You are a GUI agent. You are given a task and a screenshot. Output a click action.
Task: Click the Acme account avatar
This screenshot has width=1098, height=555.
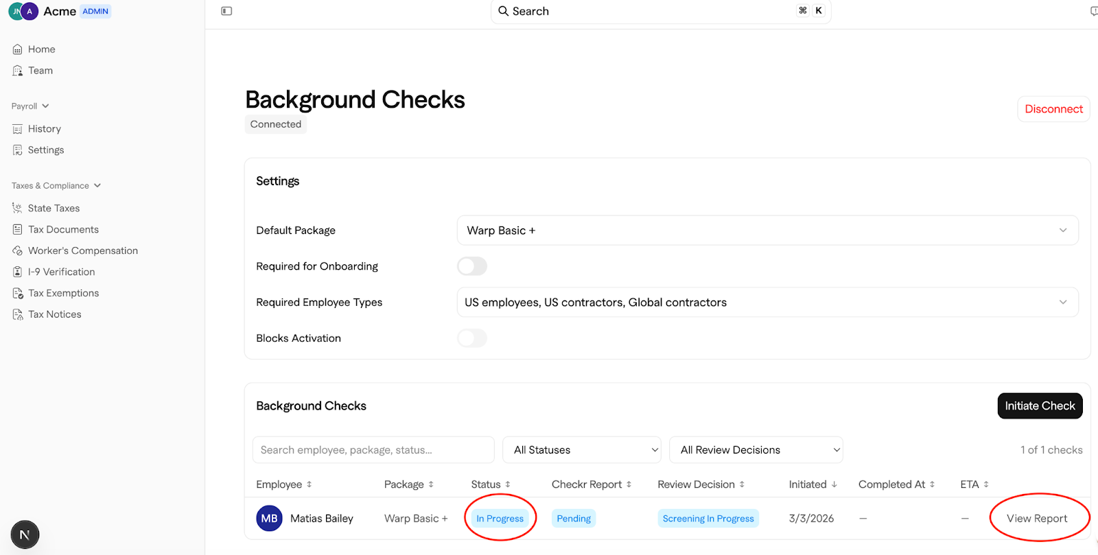[x=23, y=11]
